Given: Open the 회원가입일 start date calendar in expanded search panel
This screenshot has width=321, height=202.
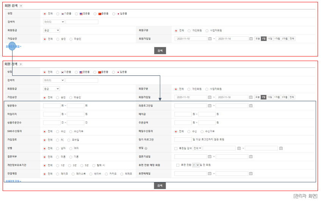Looking at the screenshot, I should (x=210, y=97).
